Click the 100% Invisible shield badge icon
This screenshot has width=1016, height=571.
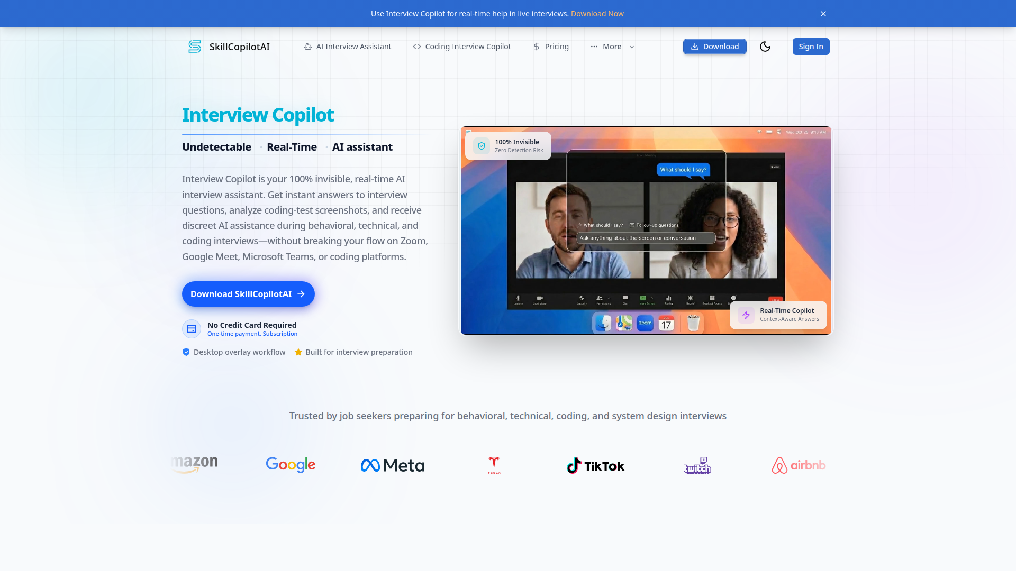click(482, 146)
